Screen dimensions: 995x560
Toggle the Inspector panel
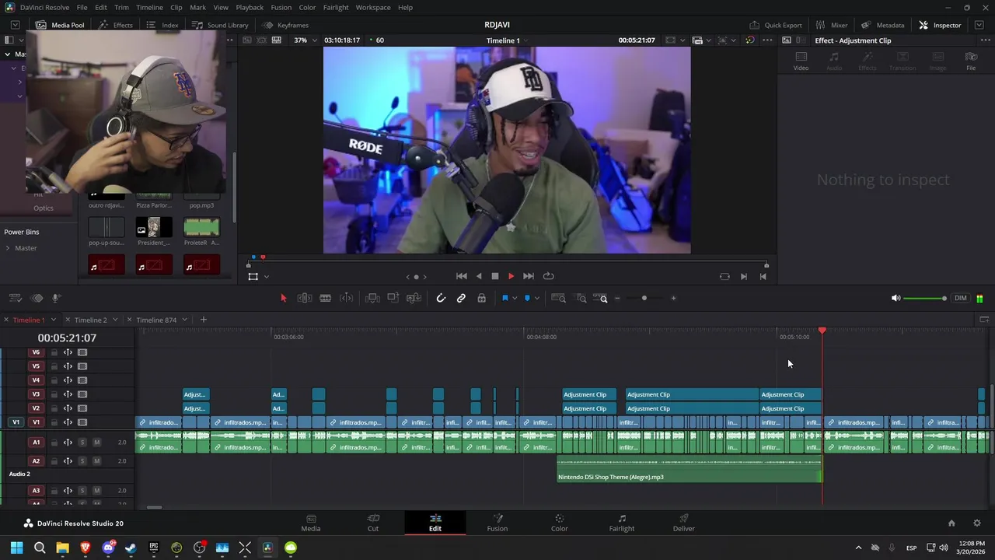[x=940, y=25]
